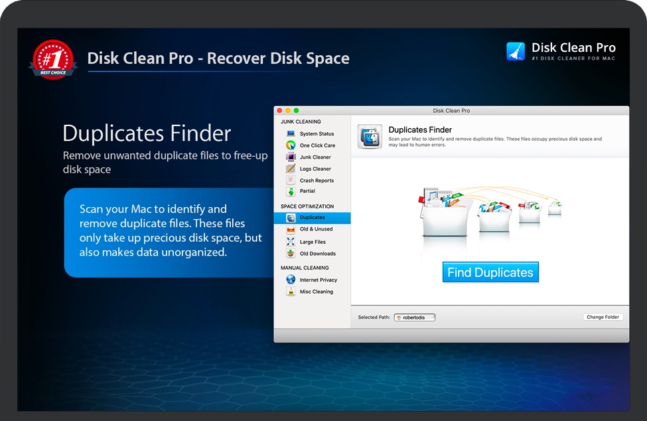Select the Internet Privacy globe icon
Screen dimensions: 647x421
[x=291, y=280]
